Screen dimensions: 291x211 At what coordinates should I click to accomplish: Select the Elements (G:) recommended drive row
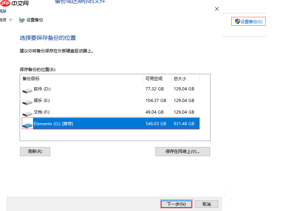point(88,123)
